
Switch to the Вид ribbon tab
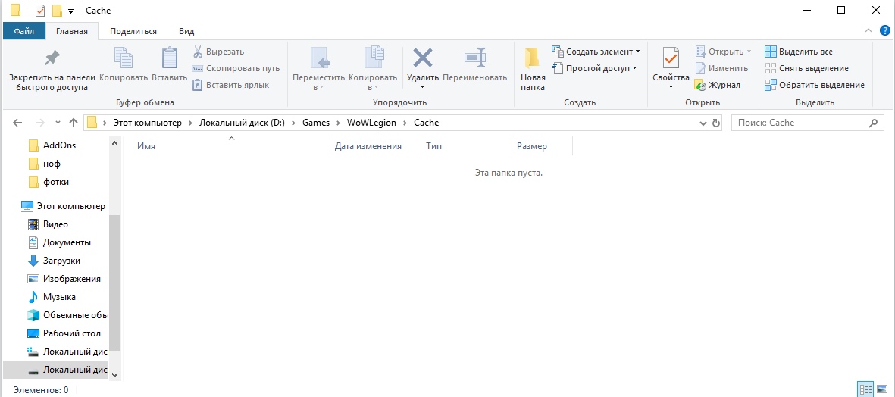186,31
